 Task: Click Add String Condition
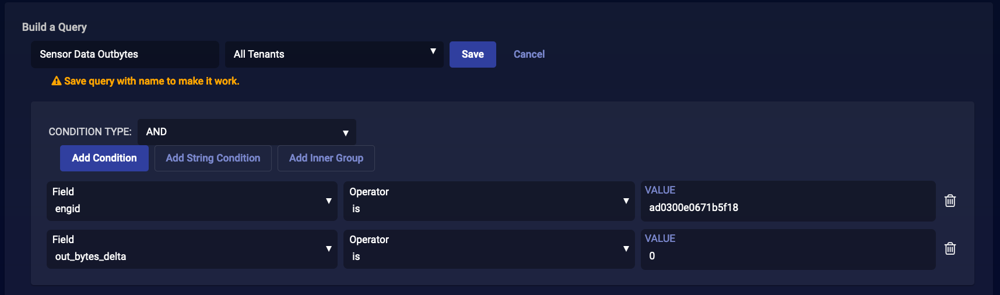[213, 158]
